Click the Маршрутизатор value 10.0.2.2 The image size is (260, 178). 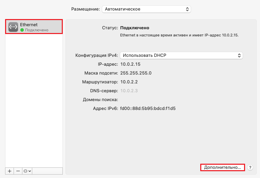pyautogui.click(x=129, y=82)
